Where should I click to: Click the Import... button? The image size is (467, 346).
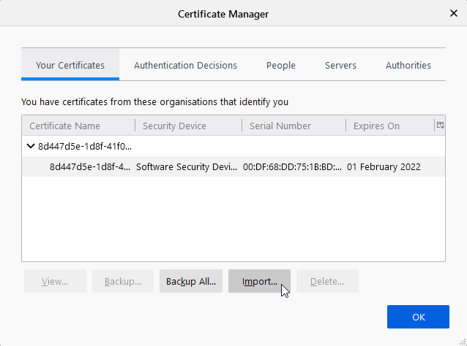(259, 281)
